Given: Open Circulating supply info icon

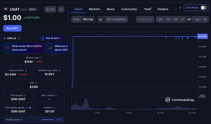Looking at the screenshot, I should [27, 108].
